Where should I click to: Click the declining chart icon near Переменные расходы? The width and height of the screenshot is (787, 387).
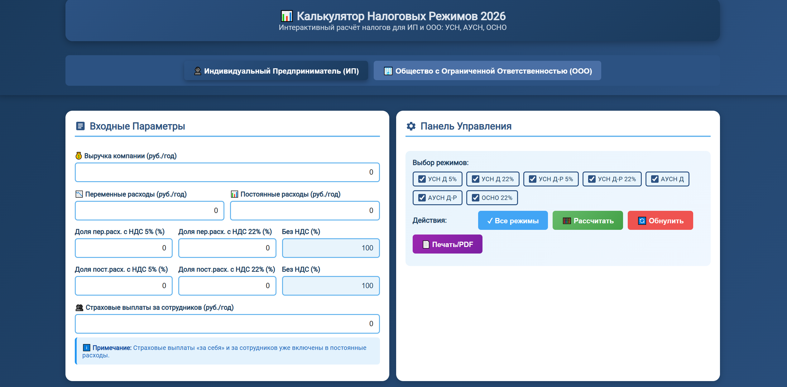click(79, 194)
